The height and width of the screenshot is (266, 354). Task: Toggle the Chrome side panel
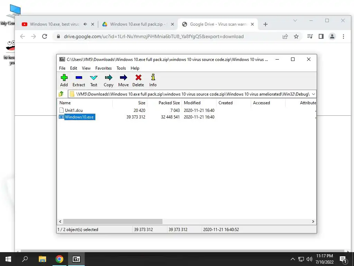[x=321, y=36]
